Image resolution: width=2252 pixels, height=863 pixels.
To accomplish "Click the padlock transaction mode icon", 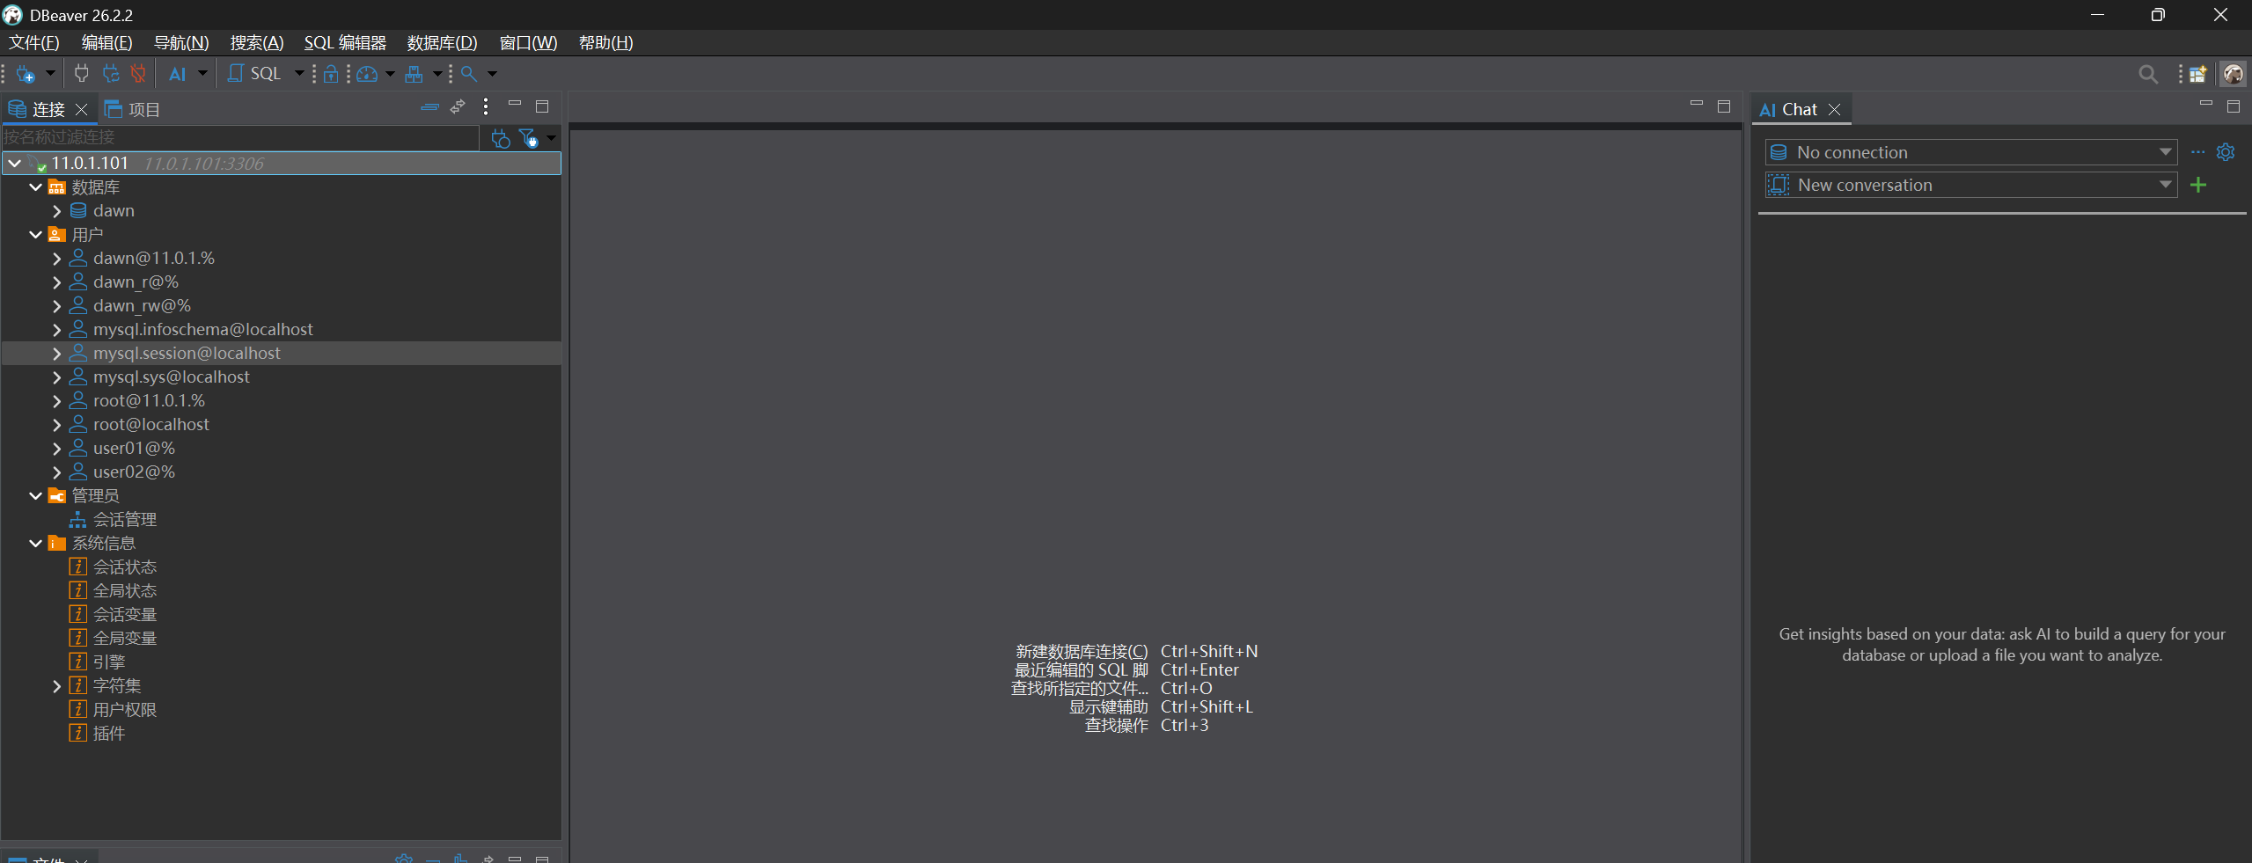I will [x=331, y=74].
